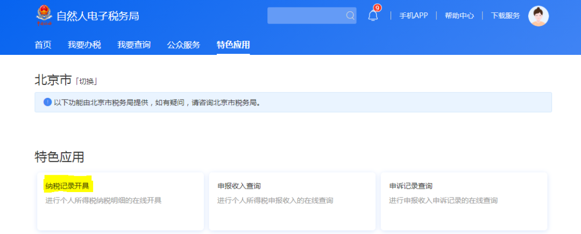Focus the header search input field
This screenshot has height=234, width=581.
pos(311,16)
